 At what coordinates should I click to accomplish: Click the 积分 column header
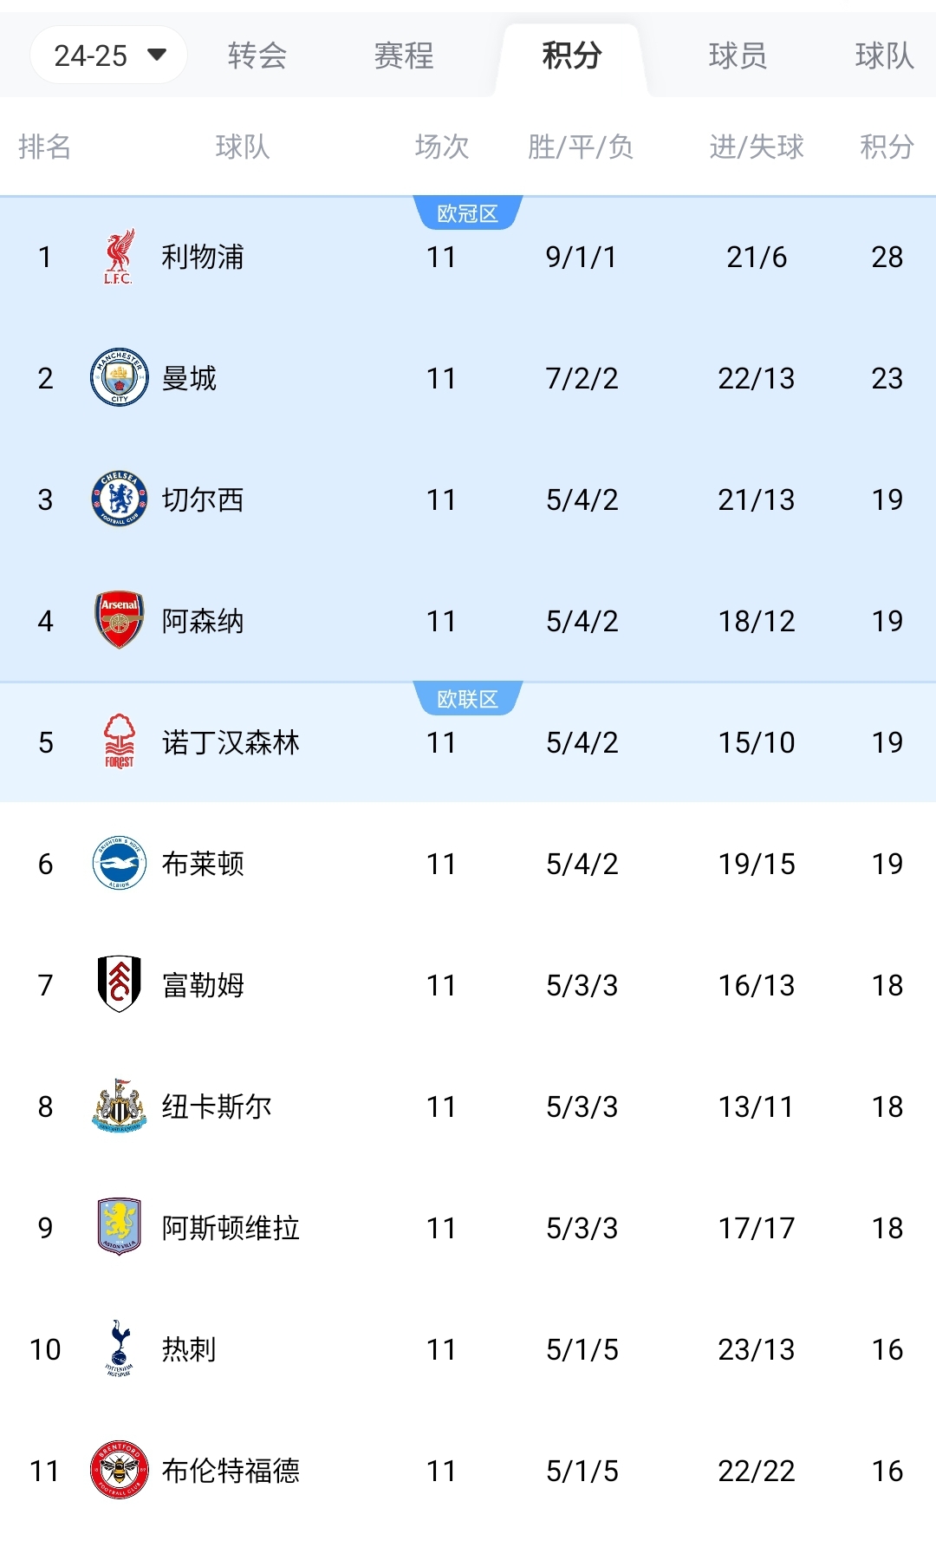pos(887,147)
